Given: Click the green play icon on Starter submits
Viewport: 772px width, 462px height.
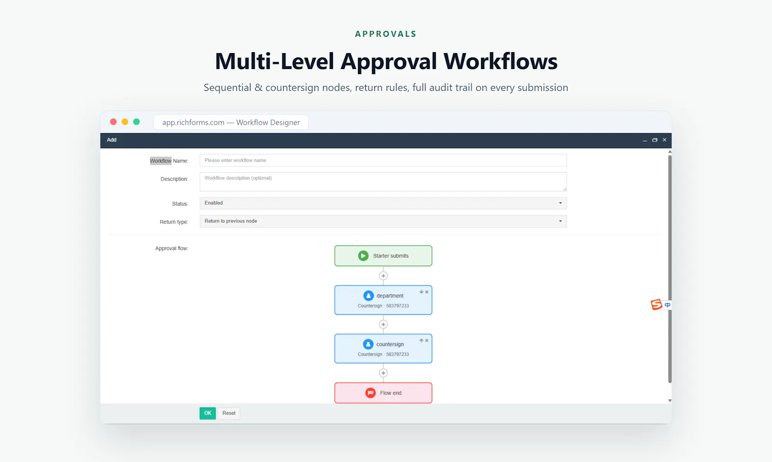Looking at the screenshot, I should [x=363, y=256].
